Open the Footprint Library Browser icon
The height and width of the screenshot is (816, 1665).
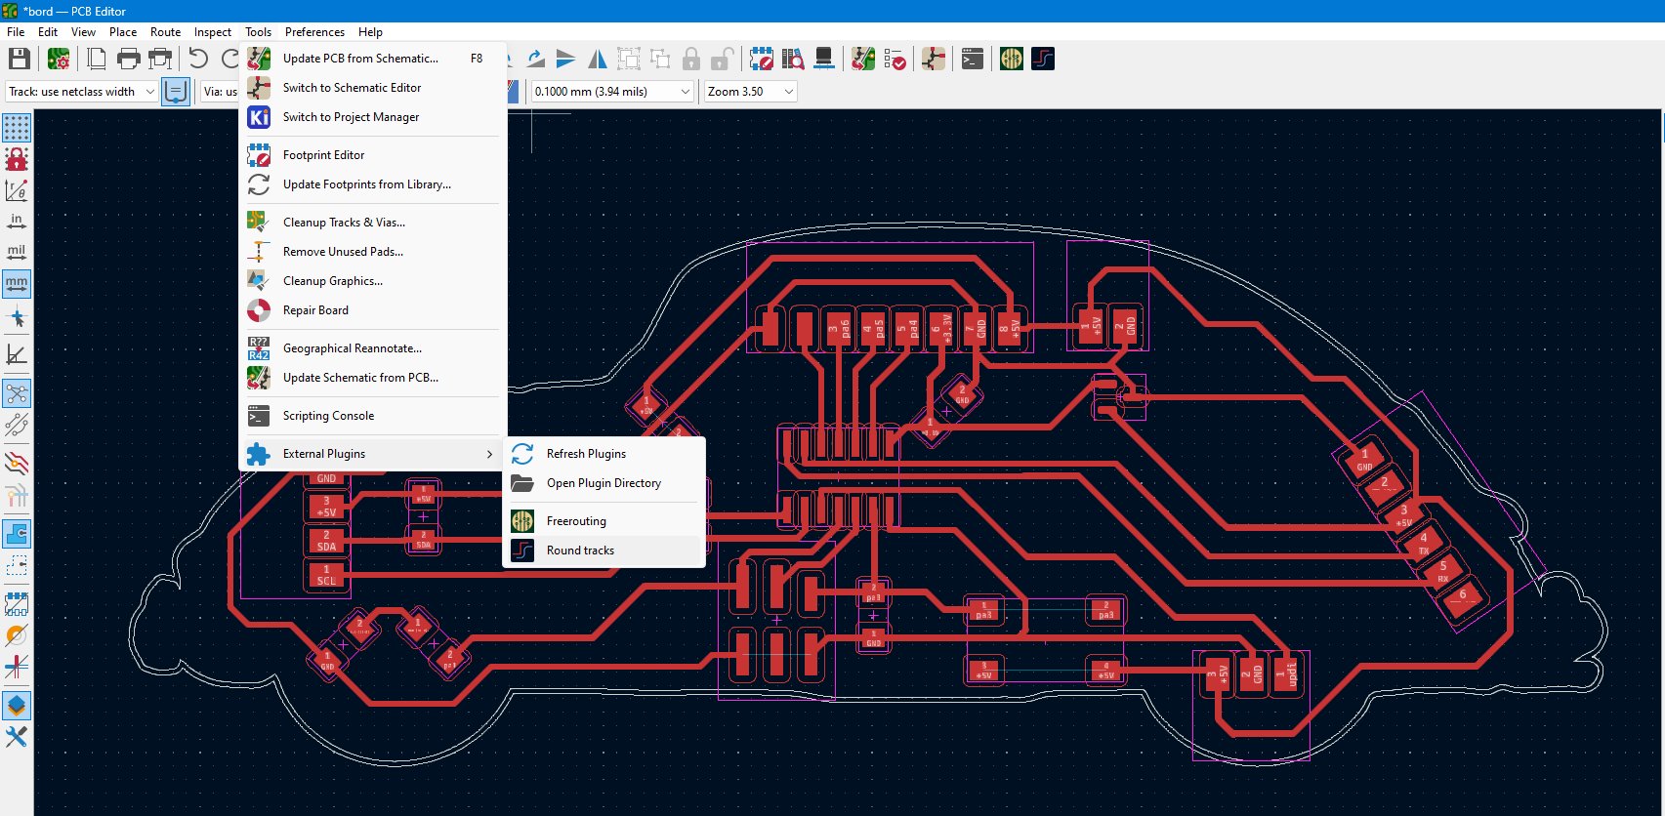pos(793,60)
